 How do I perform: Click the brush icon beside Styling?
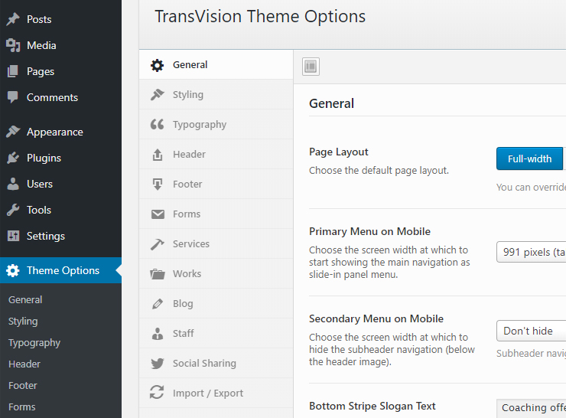click(x=157, y=95)
